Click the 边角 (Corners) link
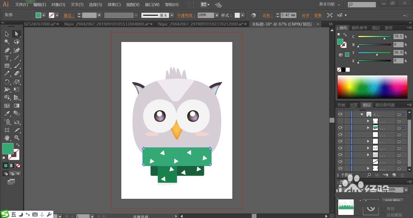Viewport: 413px width, 218px height. click(x=267, y=16)
